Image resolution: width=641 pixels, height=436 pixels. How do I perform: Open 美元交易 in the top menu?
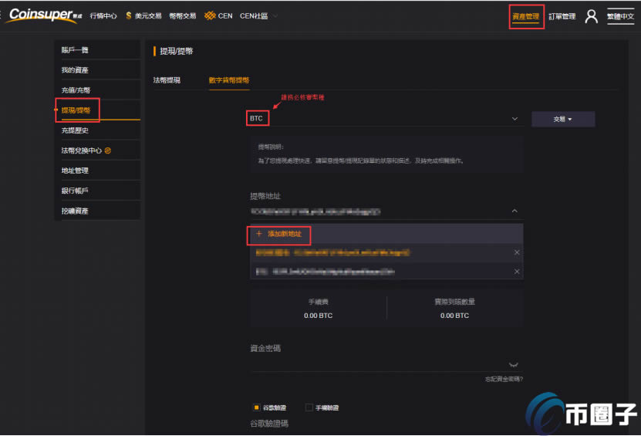[x=148, y=16]
